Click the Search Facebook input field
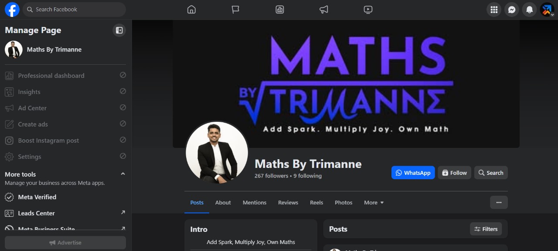This screenshot has width=558, height=251. [x=74, y=9]
